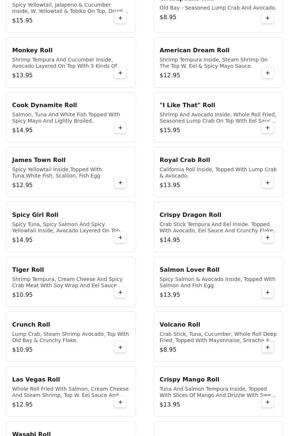Add Spicy Girl Roll to cart

coord(120,238)
